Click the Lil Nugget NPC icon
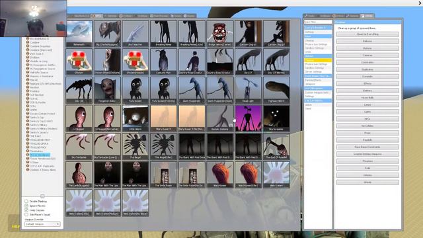Image resolution: width=423 pixels, height=238 pixels. pos(79,118)
